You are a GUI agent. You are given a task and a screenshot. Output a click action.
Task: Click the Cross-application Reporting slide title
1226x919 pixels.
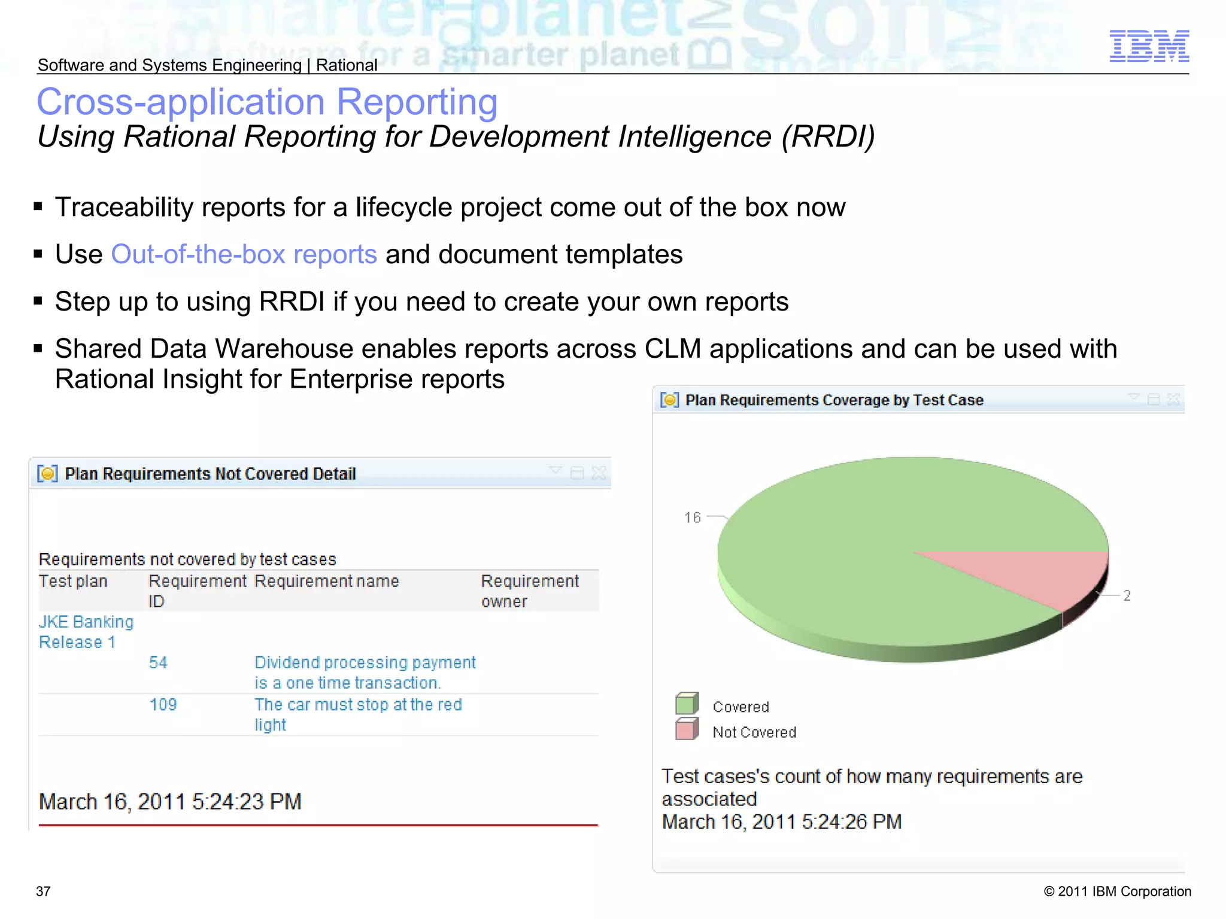point(267,102)
